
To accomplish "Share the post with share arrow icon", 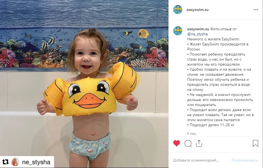I will click(199, 143).
